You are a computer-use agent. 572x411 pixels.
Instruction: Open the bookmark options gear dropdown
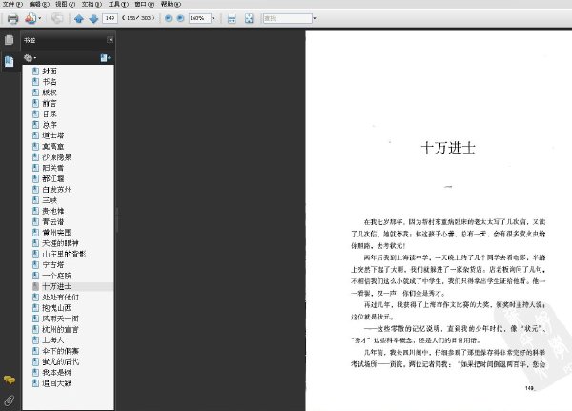pos(30,57)
